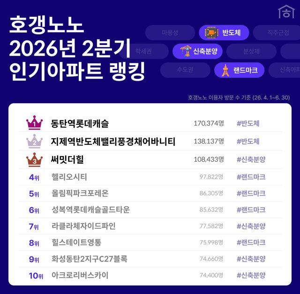Click the purple first-place crown icon
300x294 pixels.
[x=34, y=123]
